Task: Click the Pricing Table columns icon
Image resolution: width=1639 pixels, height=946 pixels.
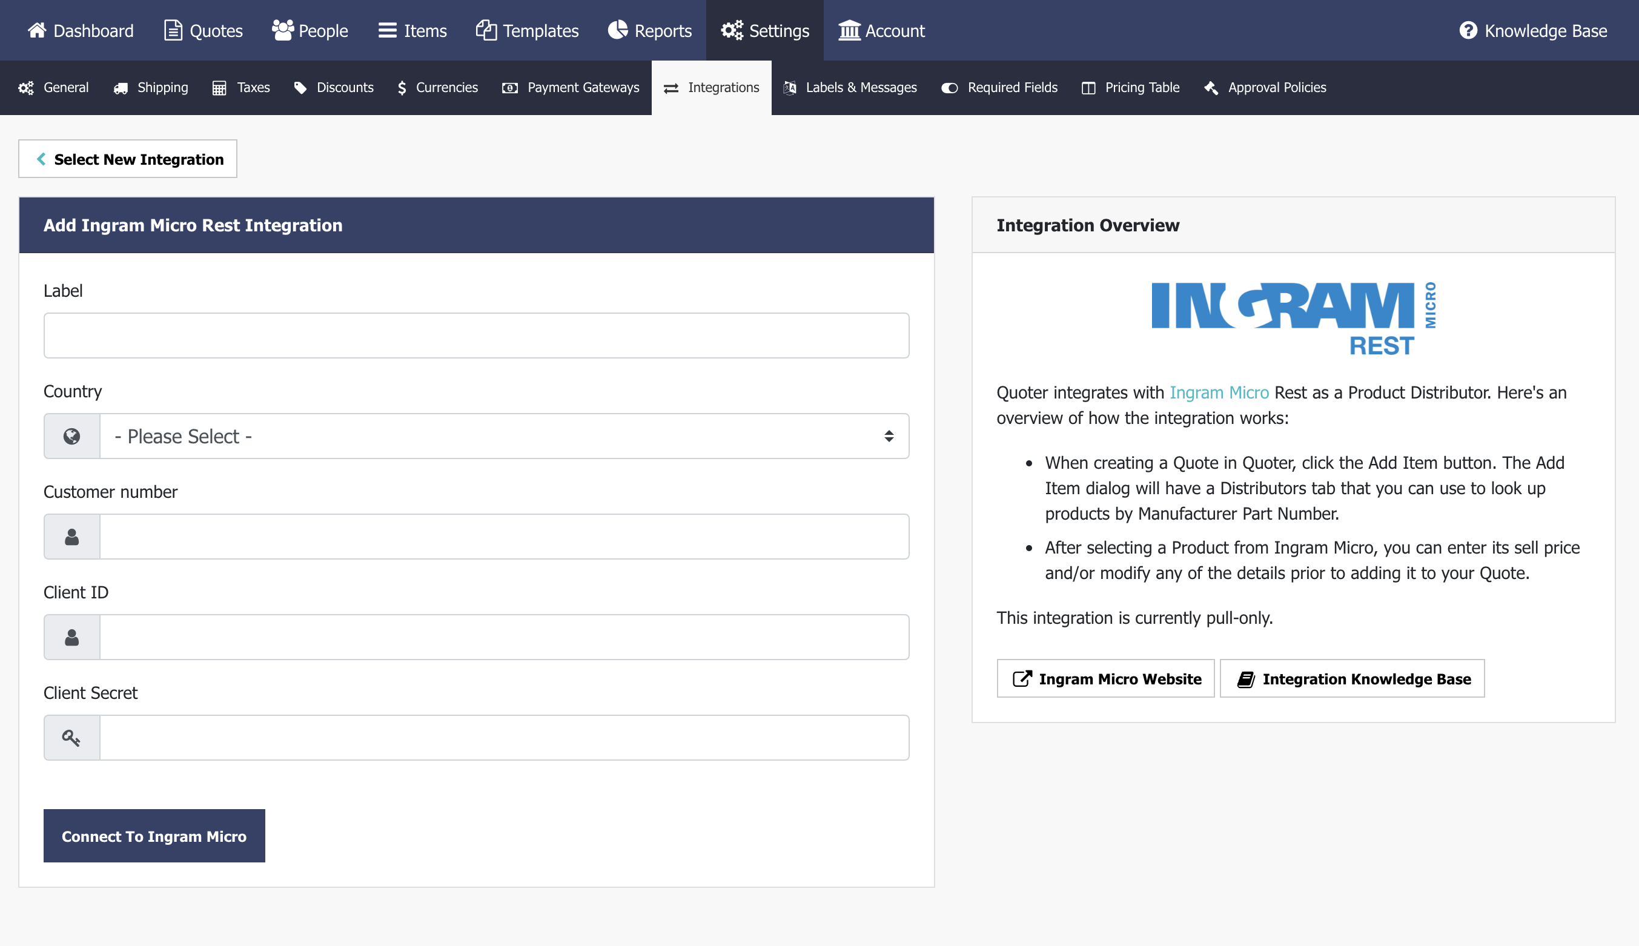Action: click(1089, 88)
